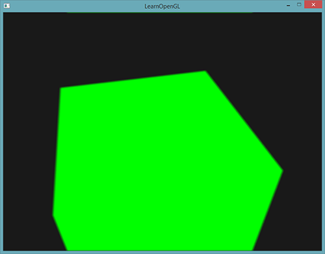Viewport: 325px width, 254px height.
Task: Click the polygon's slanted top edge
Action: 133,80
